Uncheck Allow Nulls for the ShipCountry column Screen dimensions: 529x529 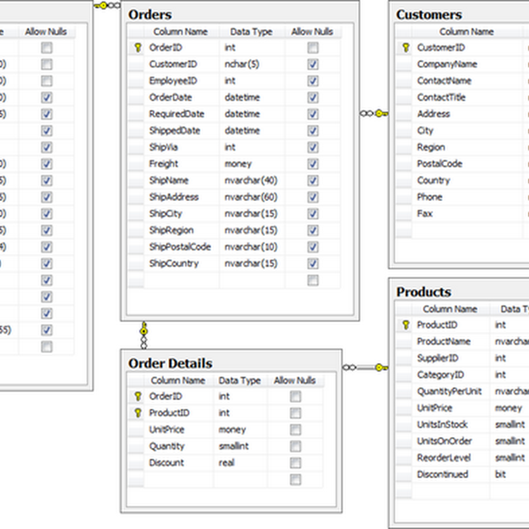pos(312,263)
